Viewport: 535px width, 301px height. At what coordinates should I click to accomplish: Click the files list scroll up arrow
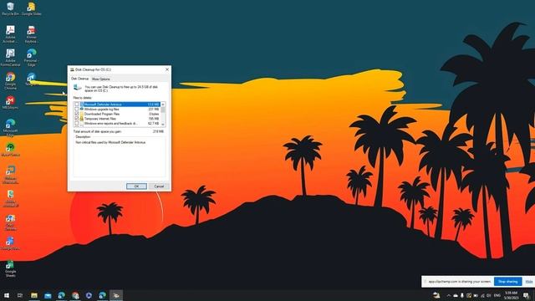163,104
